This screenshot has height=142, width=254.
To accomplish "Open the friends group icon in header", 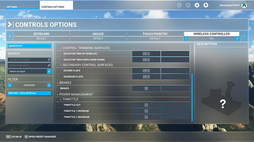I will [188, 5].
